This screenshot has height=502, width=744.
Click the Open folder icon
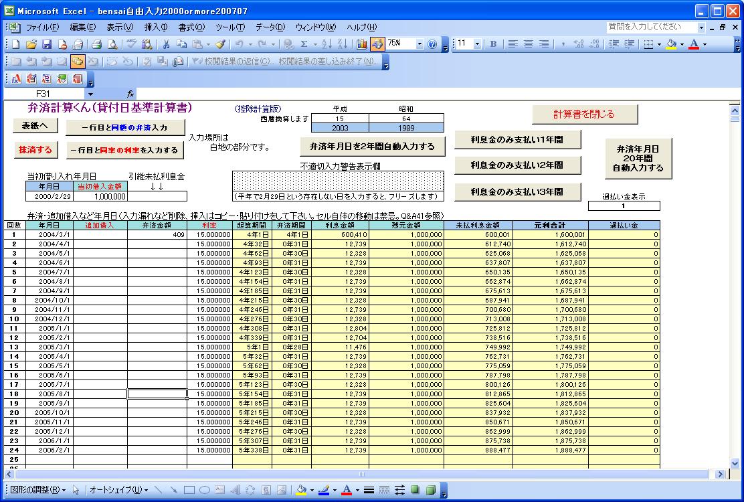click(x=31, y=44)
